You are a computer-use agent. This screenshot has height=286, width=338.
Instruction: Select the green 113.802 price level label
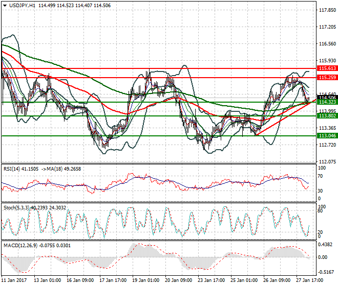327,116
